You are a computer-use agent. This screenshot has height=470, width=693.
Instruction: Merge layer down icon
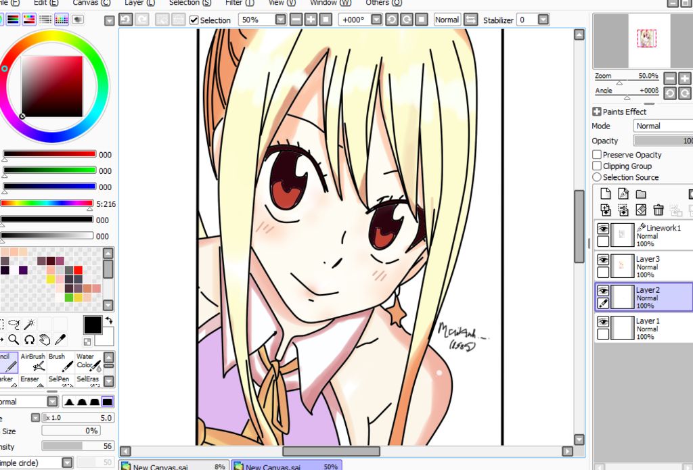click(x=623, y=210)
